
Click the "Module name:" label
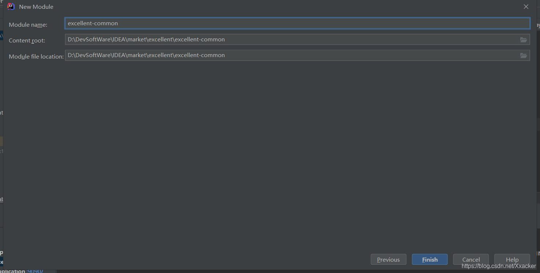(28, 25)
